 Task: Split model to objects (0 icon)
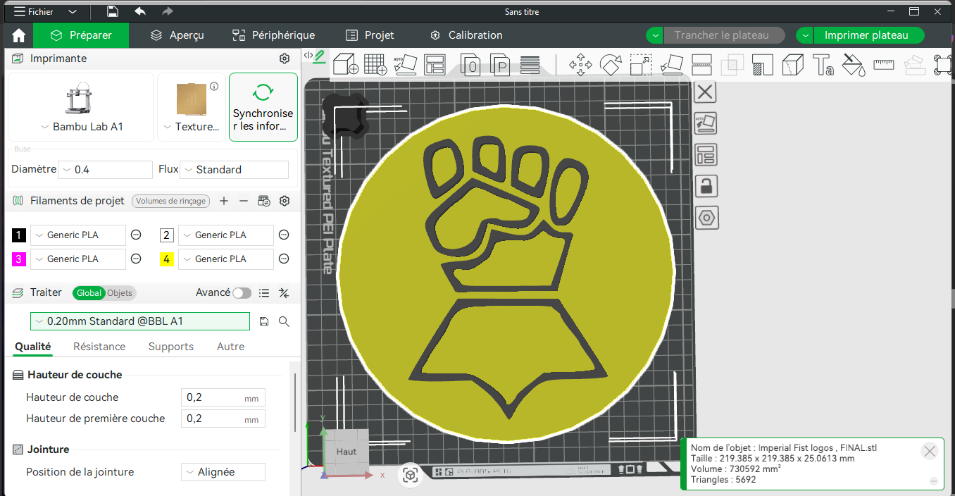pos(471,65)
